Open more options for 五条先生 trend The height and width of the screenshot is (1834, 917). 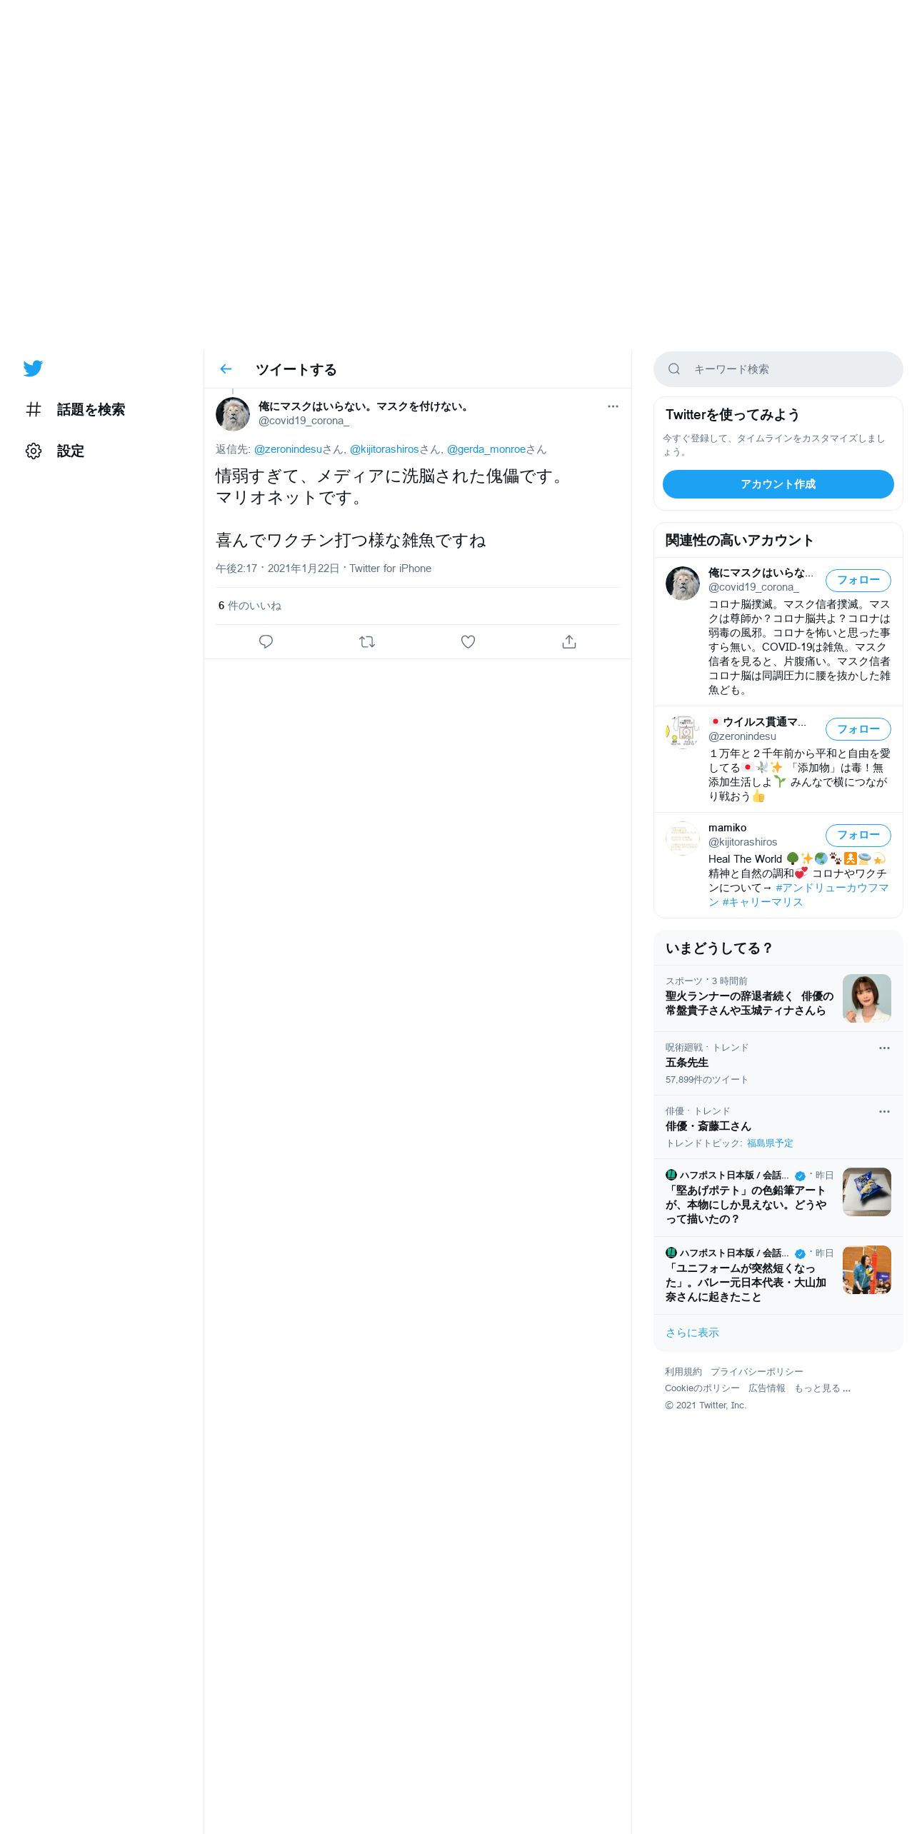pyautogui.click(x=884, y=1048)
